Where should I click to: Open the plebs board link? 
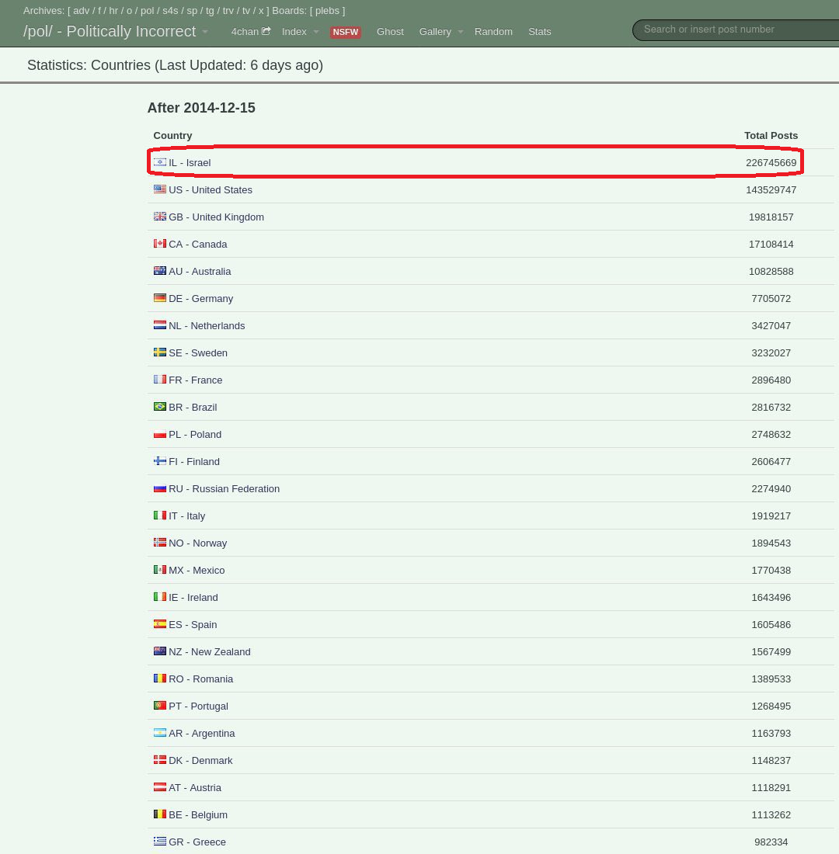(x=327, y=10)
